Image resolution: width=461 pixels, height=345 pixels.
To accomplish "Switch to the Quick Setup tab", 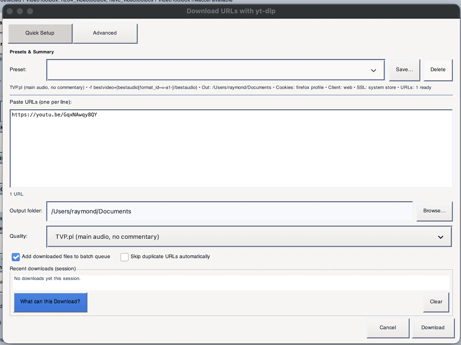I will pyautogui.click(x=40, y=33).
